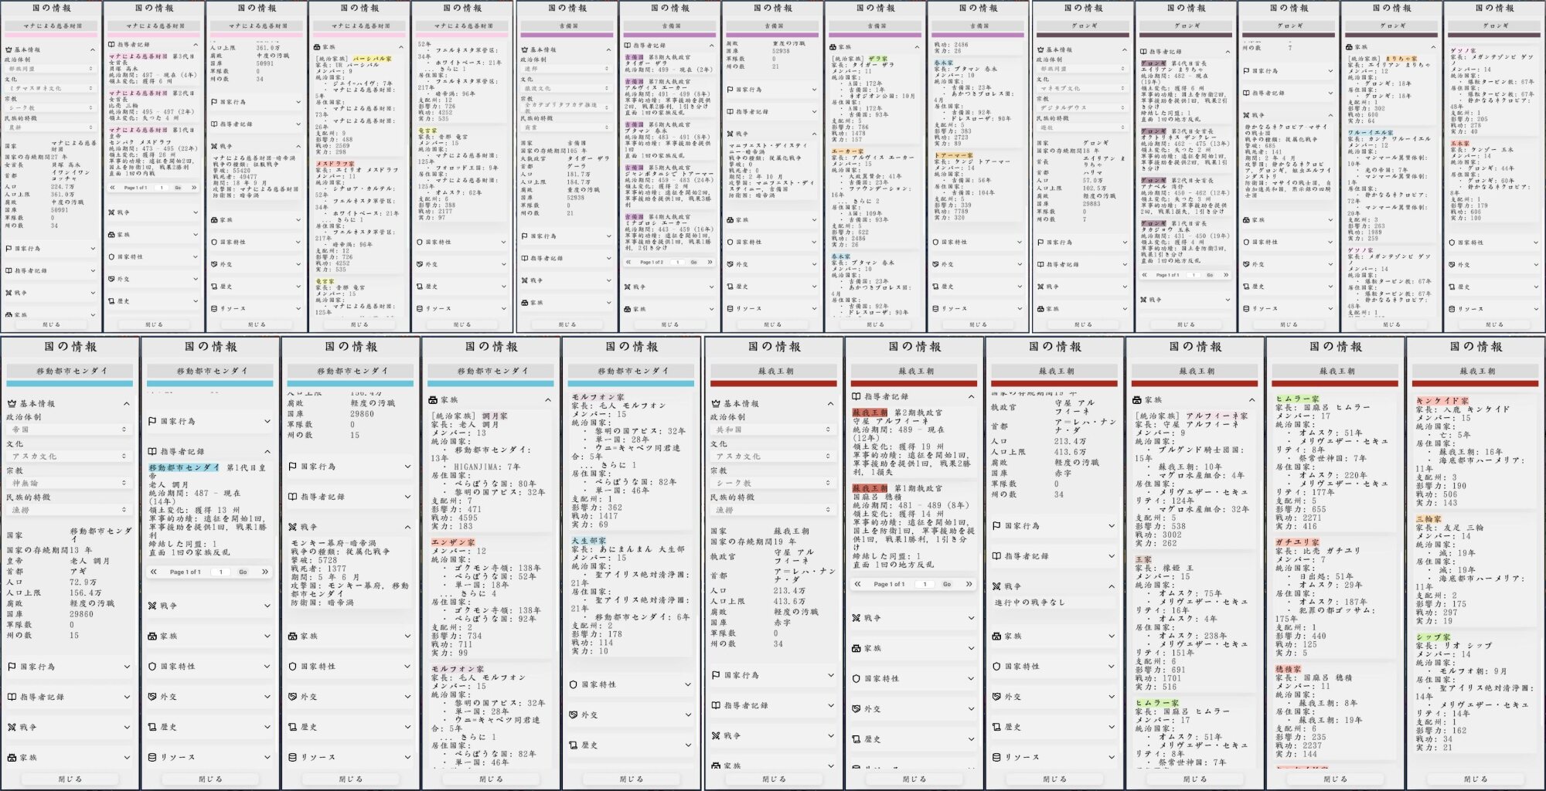Expand 外交 in グロンギ panel listing 玉木家

(1493, 265)
